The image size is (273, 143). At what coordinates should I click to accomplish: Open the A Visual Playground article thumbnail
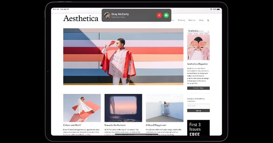coord(164,108)
